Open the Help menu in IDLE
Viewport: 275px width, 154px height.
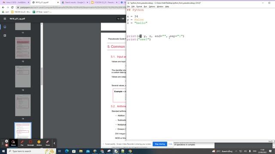(x=167, y=7)
